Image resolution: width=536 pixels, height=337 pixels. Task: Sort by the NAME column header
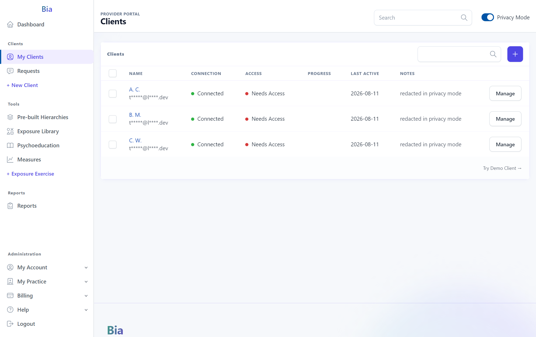tap(136, 73)
